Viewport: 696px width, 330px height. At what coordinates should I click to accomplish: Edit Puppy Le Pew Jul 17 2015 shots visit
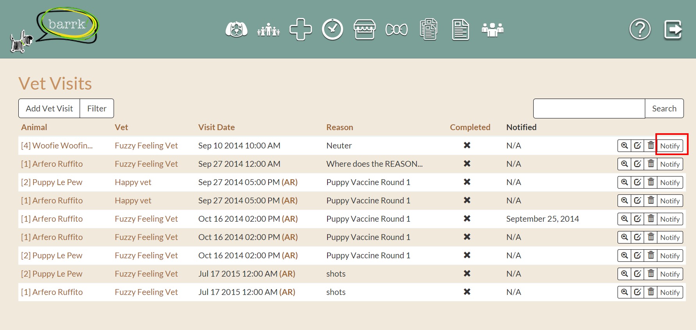637,274
